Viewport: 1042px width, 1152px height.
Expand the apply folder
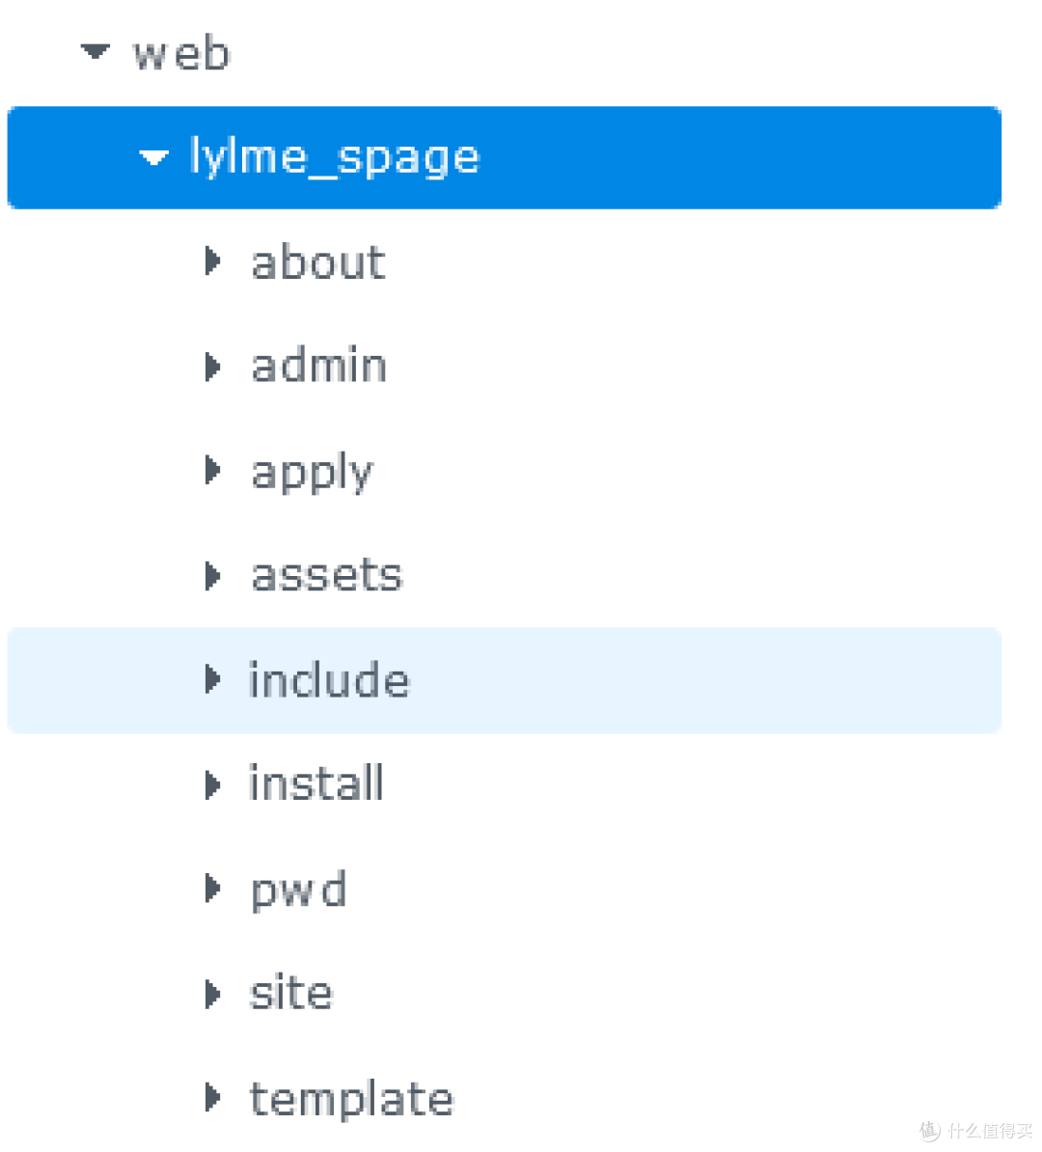pyautogui.click(x=211, y=471)
